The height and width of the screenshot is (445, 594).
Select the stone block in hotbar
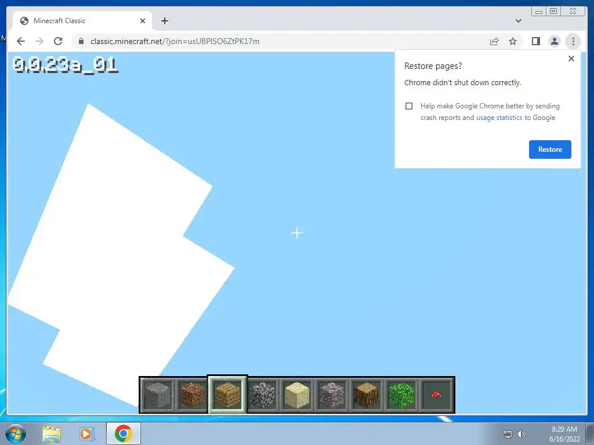158,395
